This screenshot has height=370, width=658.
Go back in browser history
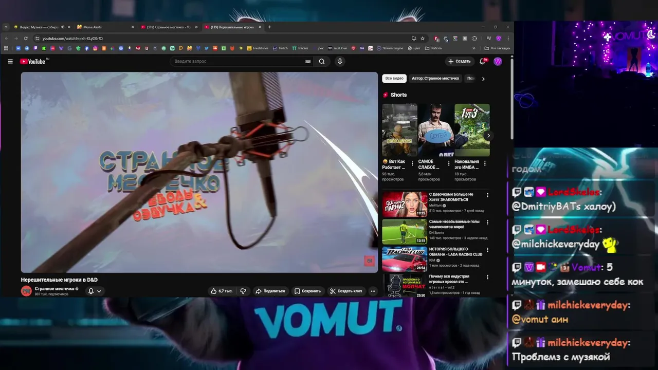pos(7,38)
